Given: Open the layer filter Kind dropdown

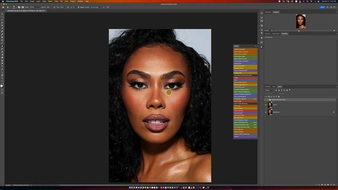Looking at the screenshot, I should coord(270,90).
